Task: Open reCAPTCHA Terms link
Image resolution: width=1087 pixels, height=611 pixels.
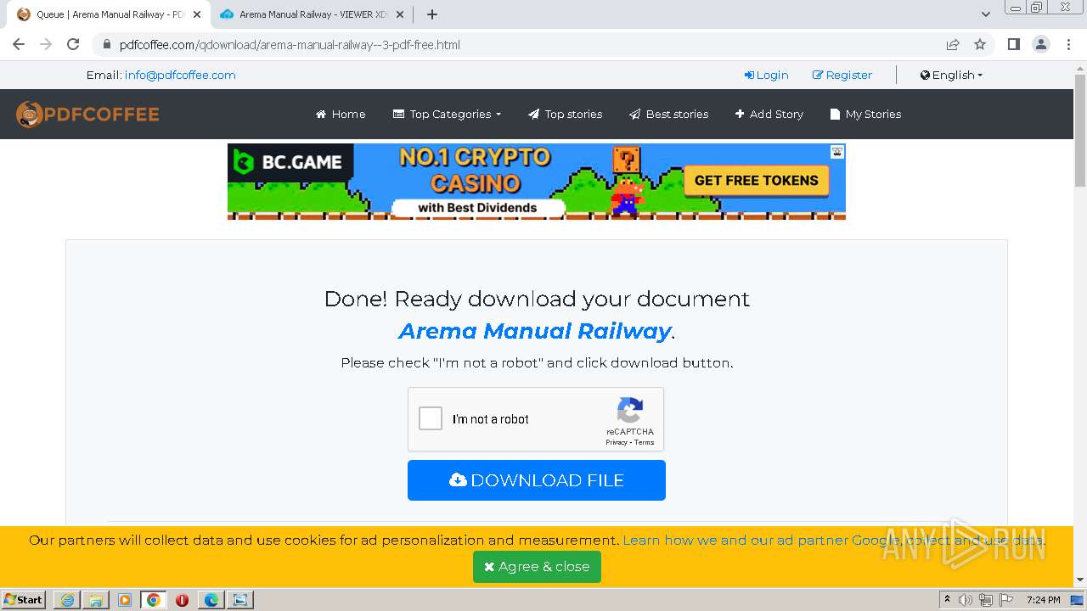Action: coord(645,442)
